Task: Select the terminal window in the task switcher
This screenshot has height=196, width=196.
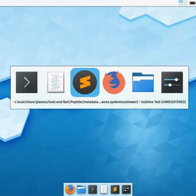Action: (x=26, y=82)
